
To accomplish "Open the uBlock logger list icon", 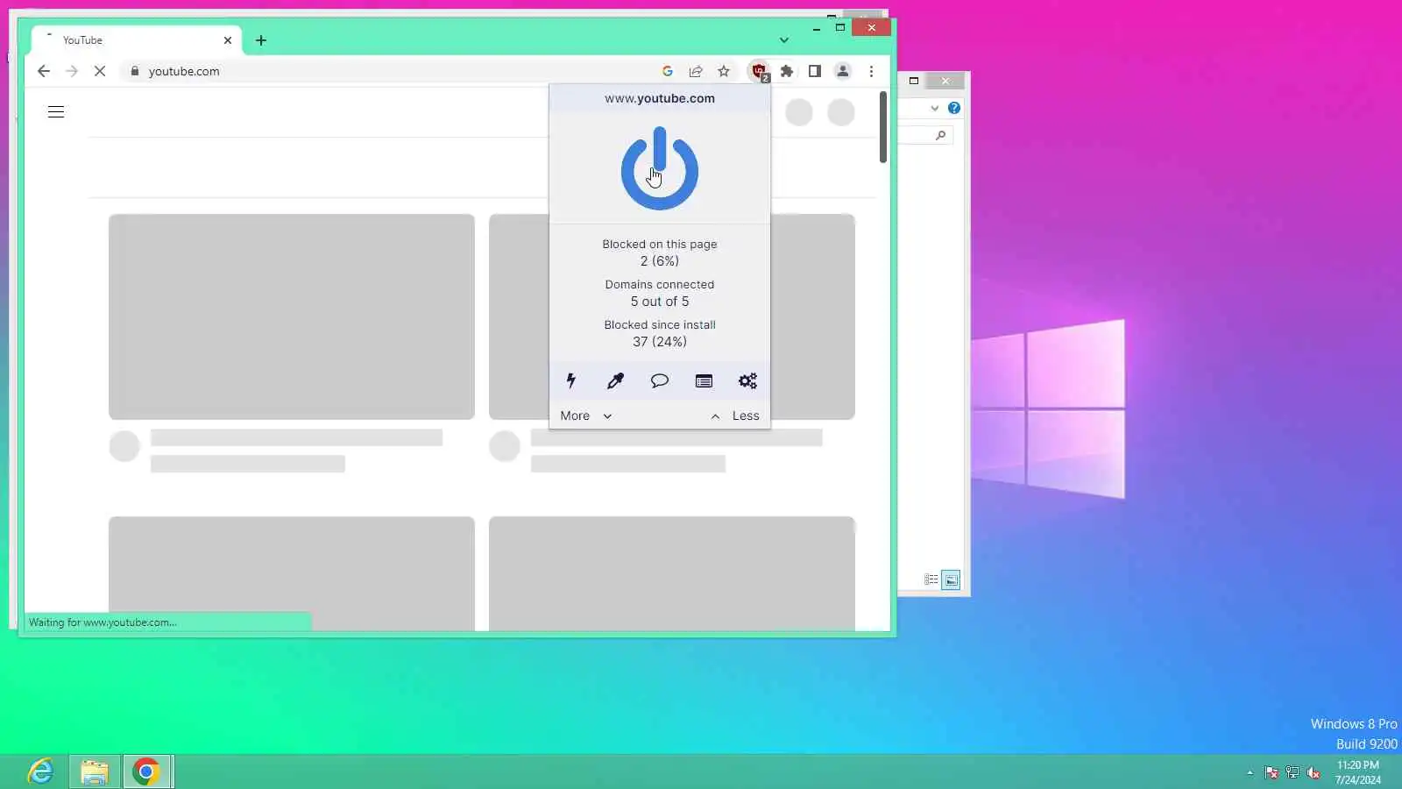I will click(704, 380).
